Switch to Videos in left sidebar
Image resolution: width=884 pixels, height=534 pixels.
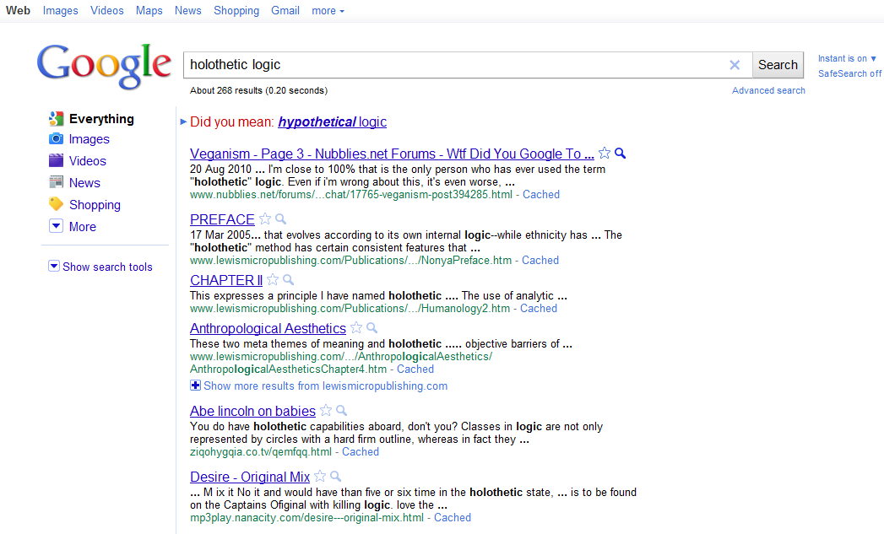[x=87, y=161]
